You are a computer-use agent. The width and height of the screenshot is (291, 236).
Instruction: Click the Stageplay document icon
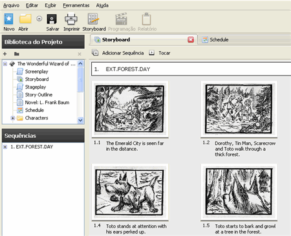pos(20,87)
